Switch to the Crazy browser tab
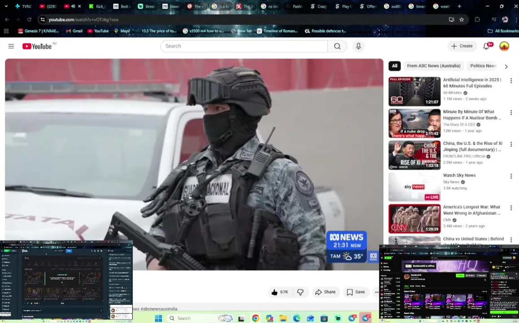Viewport: 519px width, 323px height. coord(318,6)
